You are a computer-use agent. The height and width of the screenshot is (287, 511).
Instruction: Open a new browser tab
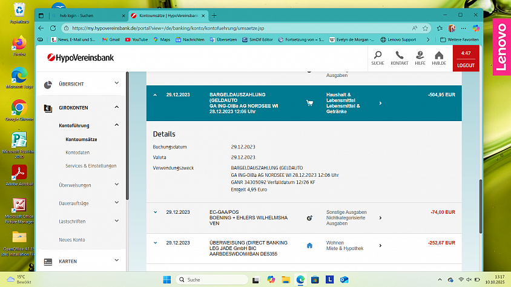[x=214, y=16]
